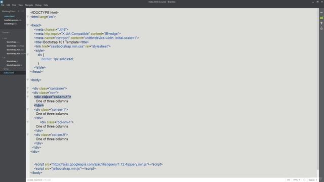Fold the div class="col-sm-9" block
The image size is (324, 182).
[28, 135]
